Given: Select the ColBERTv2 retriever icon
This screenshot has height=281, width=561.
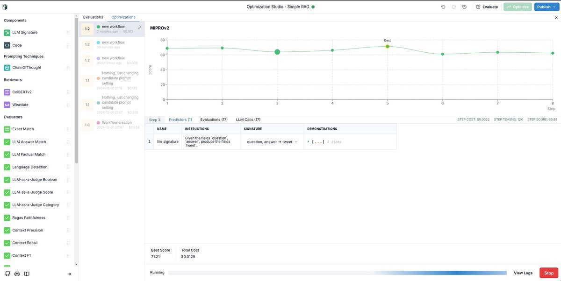Looking at the screenshot, I should click(x=7, y=92).
